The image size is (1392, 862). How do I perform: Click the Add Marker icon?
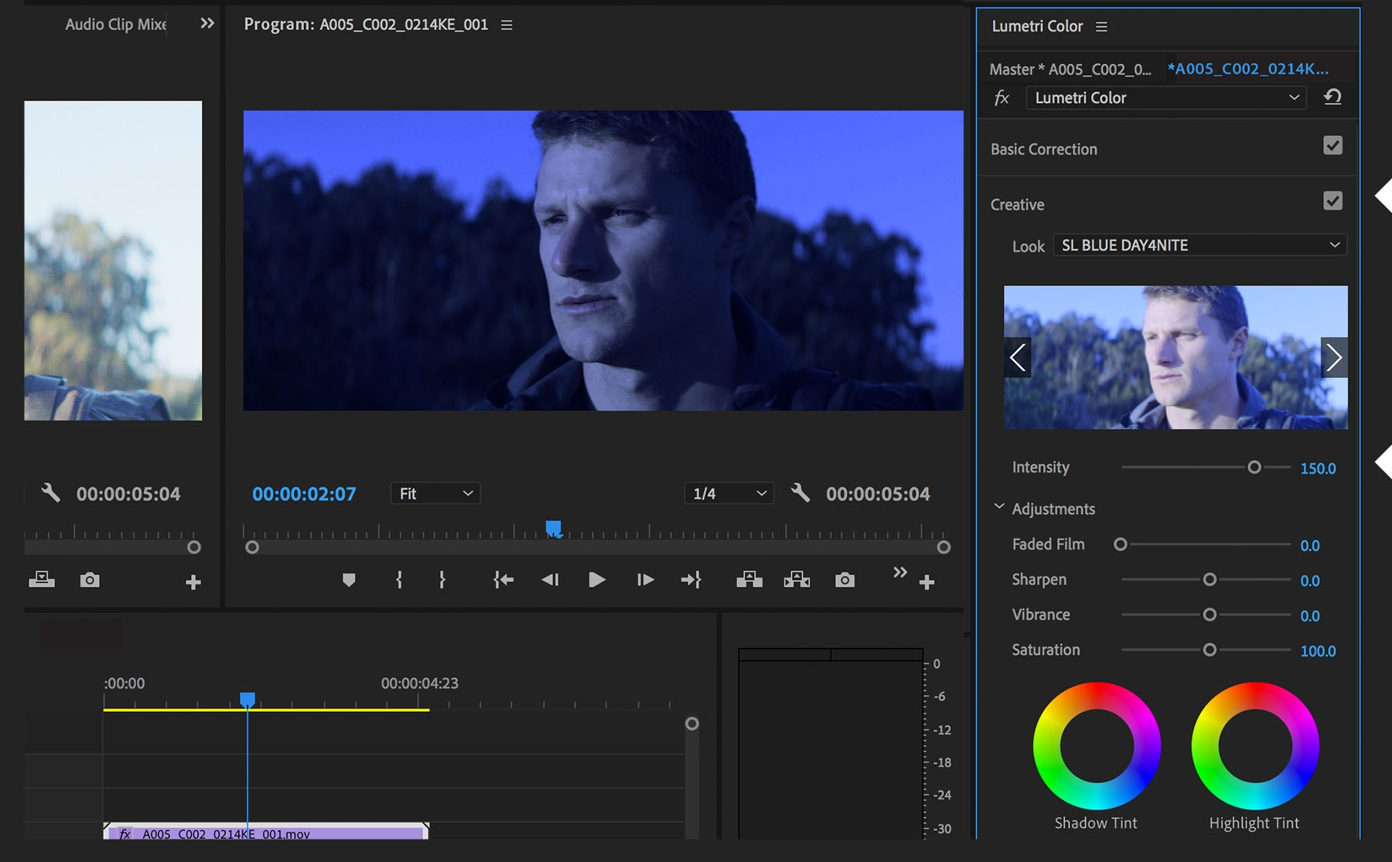(x=349, y=580)
